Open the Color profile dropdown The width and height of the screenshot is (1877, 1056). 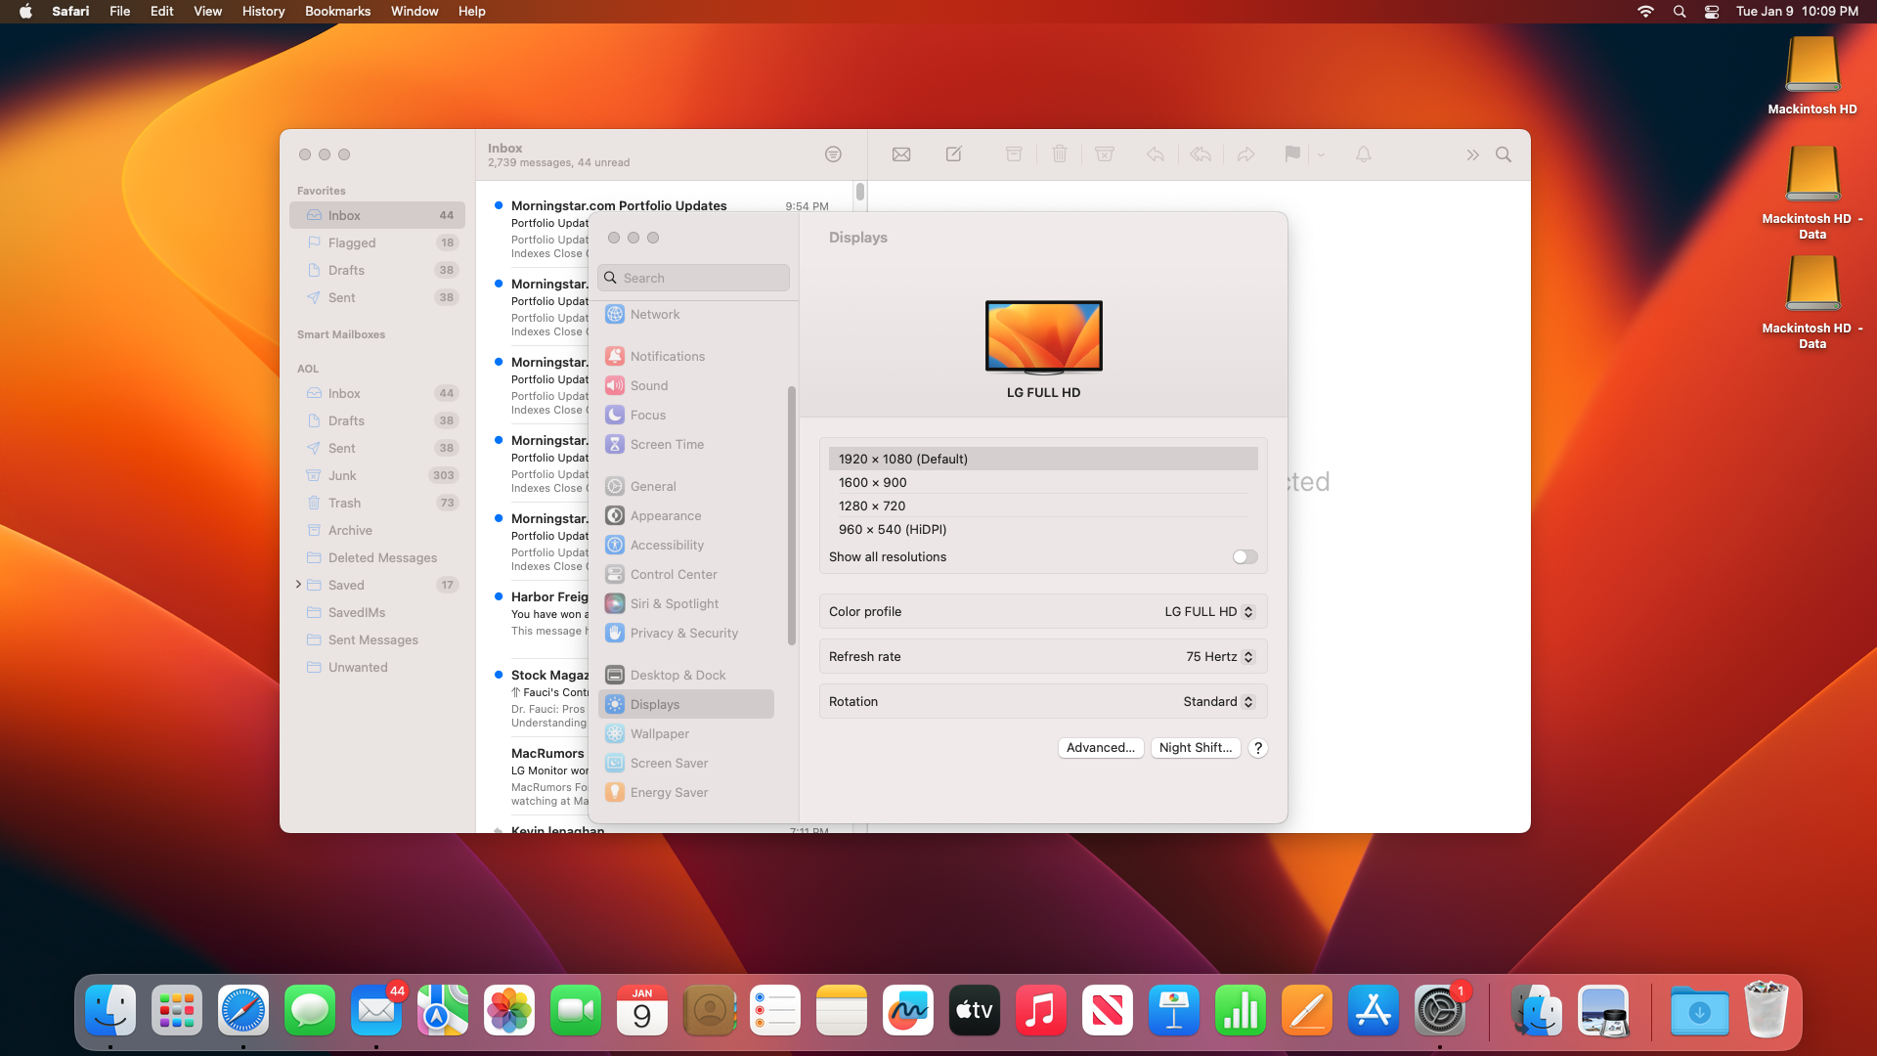click(1209, 612)
